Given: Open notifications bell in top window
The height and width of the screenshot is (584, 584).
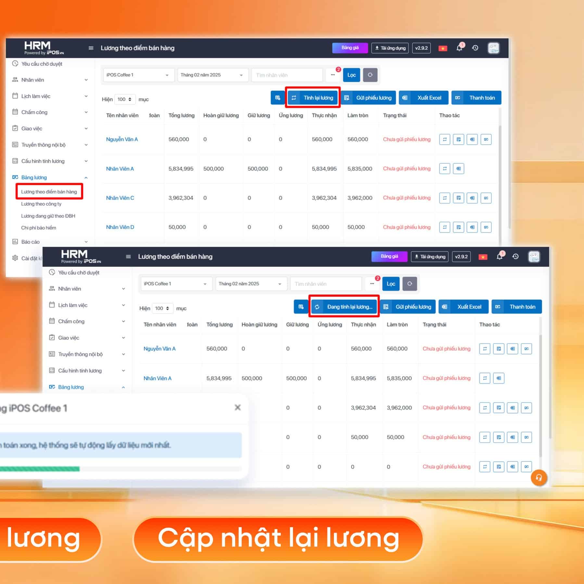Looking at the screenshot, I should (459, 48).
